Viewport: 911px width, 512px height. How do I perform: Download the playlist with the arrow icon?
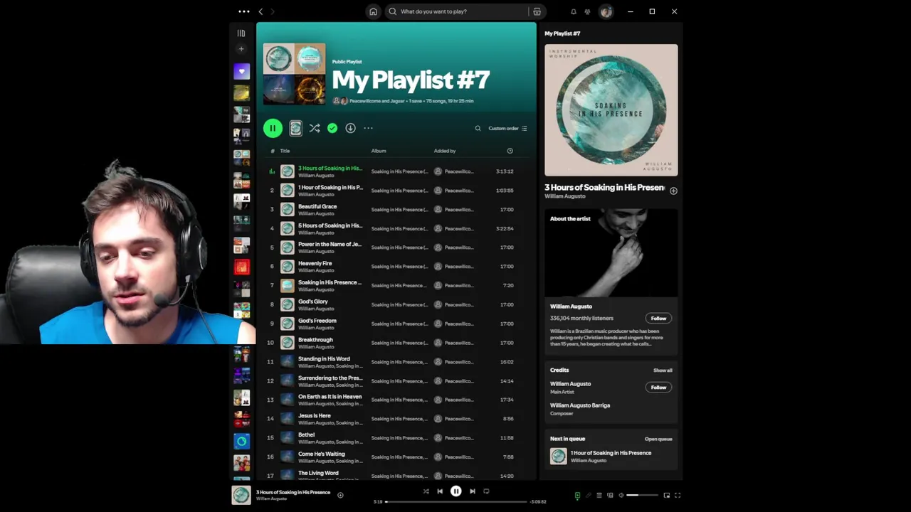[350, 128]
